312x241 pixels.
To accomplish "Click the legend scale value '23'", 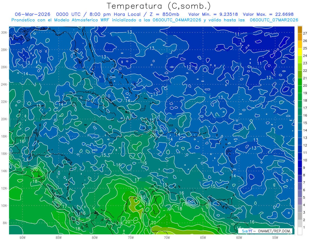I will coord(305,63).
